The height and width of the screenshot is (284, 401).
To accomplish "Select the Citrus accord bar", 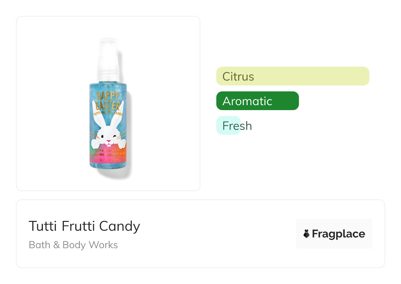I will pos(292,76).
